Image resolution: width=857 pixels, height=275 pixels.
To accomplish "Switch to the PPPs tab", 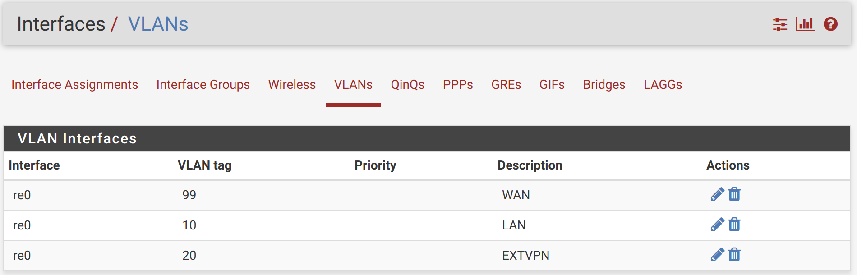I will coord(458,84).
